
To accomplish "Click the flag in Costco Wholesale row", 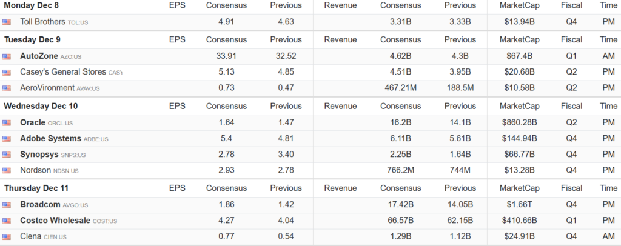I will [7, 221].
